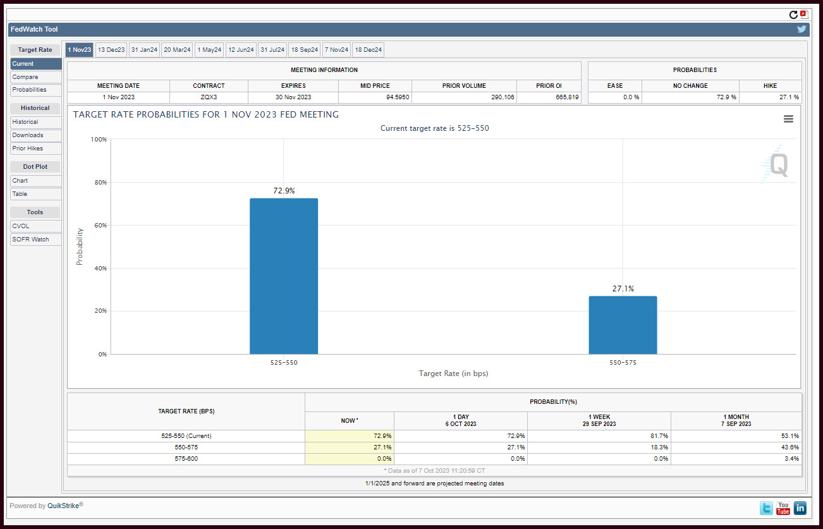Click the QuikStrike link in footer
The height and width of the screenshot is (529, 823).
click(65, 506)
